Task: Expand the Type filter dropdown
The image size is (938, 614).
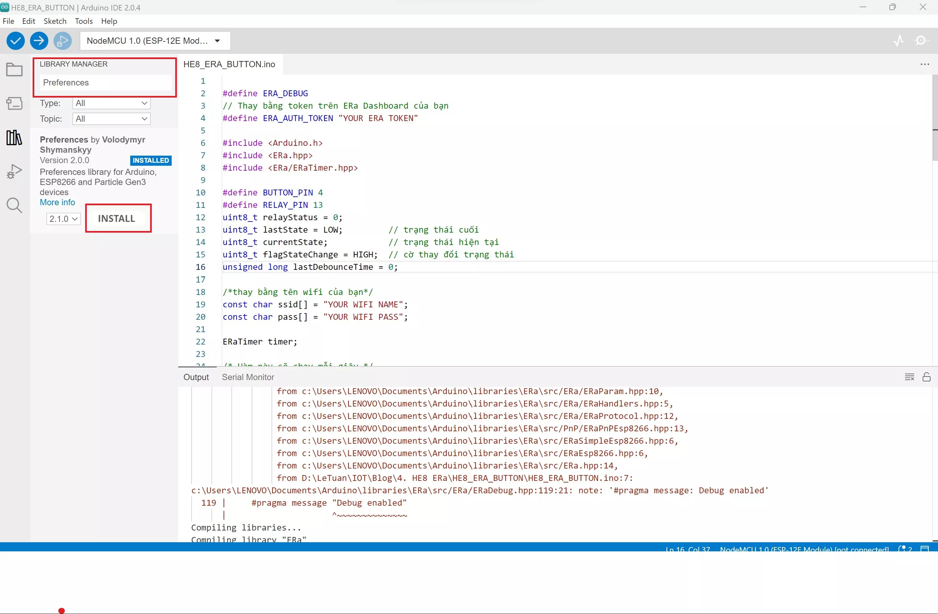Action: click(112, 103)
